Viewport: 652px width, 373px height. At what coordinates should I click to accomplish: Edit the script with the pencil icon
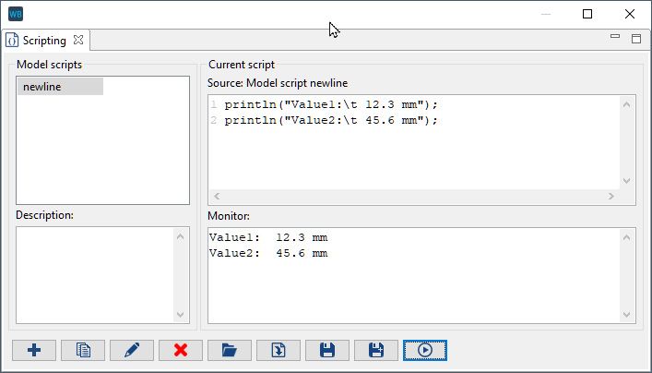pos(132,351)
